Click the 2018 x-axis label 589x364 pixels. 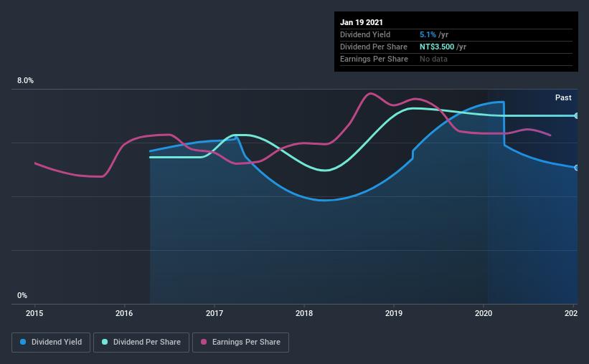304,313
